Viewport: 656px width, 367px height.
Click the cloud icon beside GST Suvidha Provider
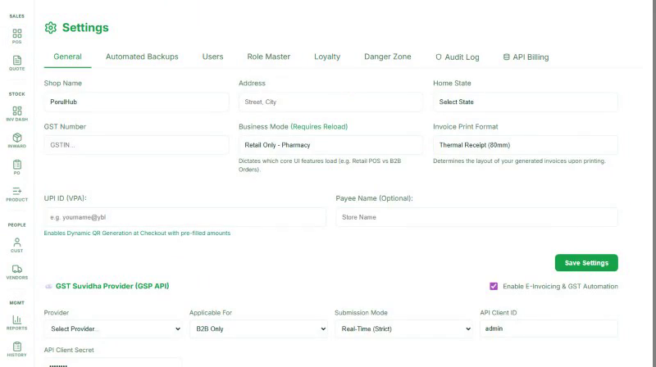click(x=48, y=287)
